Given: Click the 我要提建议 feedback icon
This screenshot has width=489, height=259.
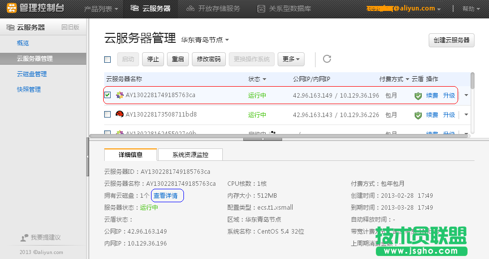Looking at the screenshot, I should tap(24, 238).
